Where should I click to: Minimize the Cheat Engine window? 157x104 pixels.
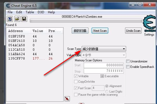pyautogui.click(x=133, y=5)
